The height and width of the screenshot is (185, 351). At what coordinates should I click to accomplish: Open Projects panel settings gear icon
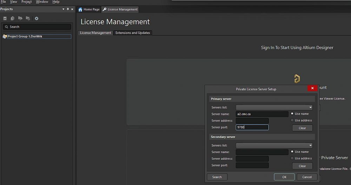click(37, 18)
